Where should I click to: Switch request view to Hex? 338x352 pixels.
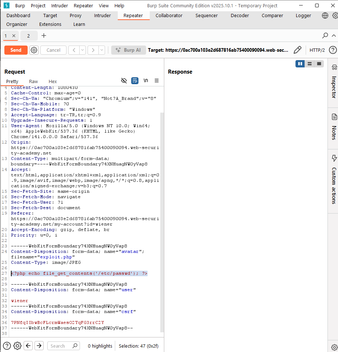53,82
